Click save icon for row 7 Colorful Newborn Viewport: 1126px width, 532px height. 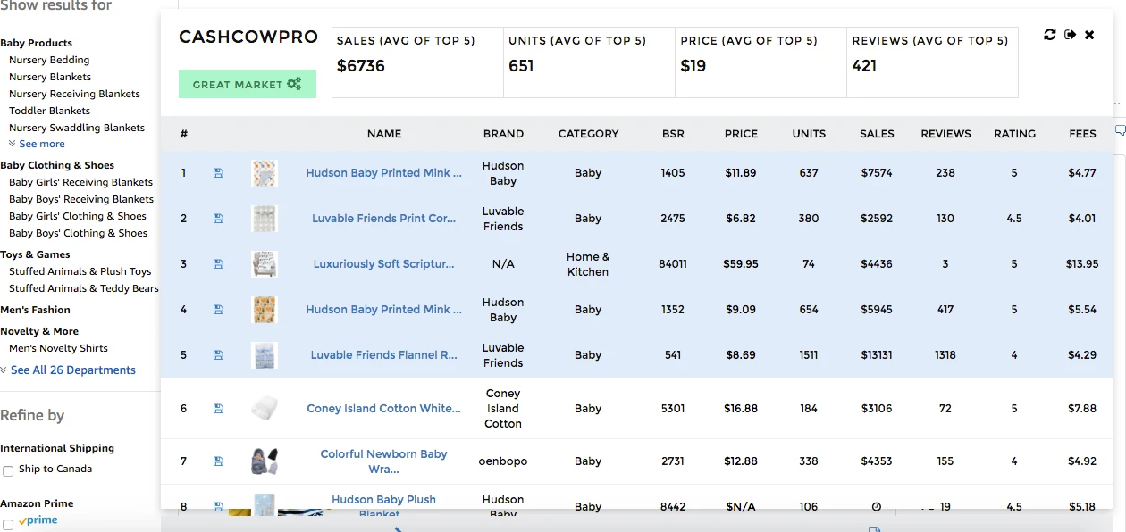(218, 461)
